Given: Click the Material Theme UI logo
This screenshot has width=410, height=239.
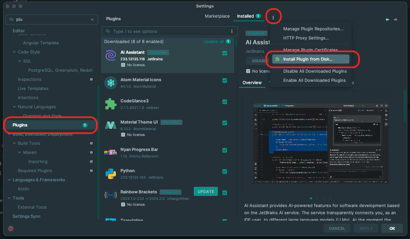Looking at the screenshot, I should (x=111, y=125).
